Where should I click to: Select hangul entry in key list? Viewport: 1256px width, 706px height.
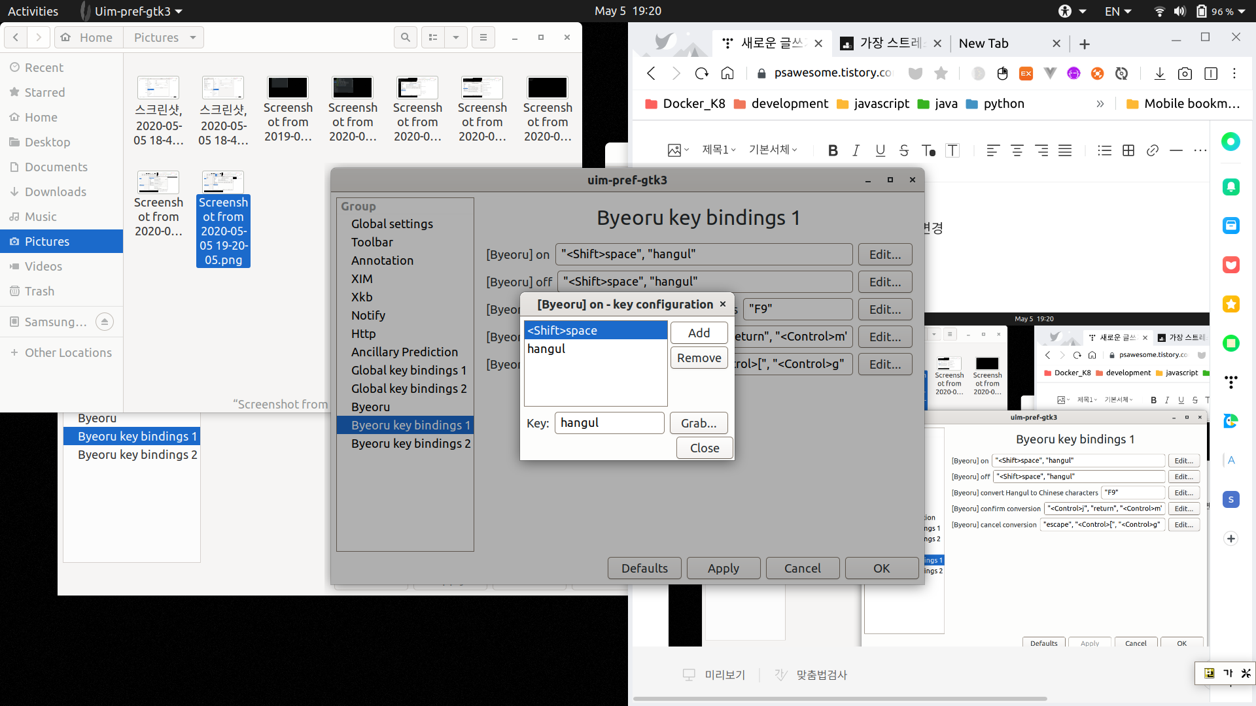pyautogui.click(x=546, y=349)
